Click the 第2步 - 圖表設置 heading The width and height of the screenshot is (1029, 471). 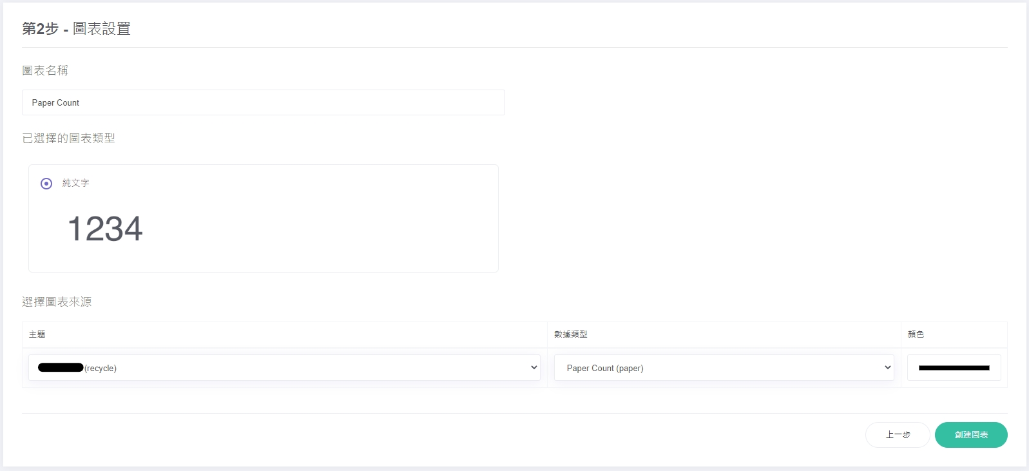click(x=76, y=28)
